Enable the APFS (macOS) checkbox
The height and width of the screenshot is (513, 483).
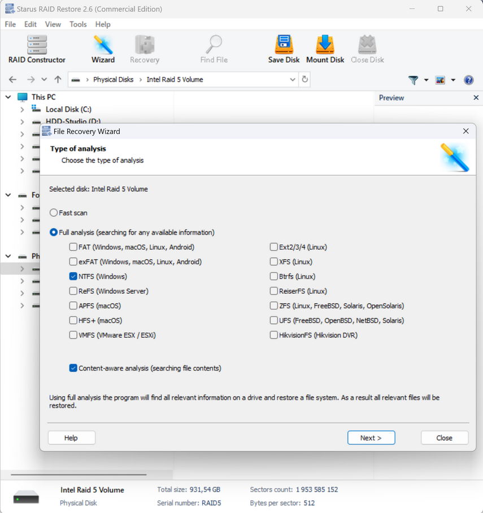pyautogui.click(x=73, y=306)
